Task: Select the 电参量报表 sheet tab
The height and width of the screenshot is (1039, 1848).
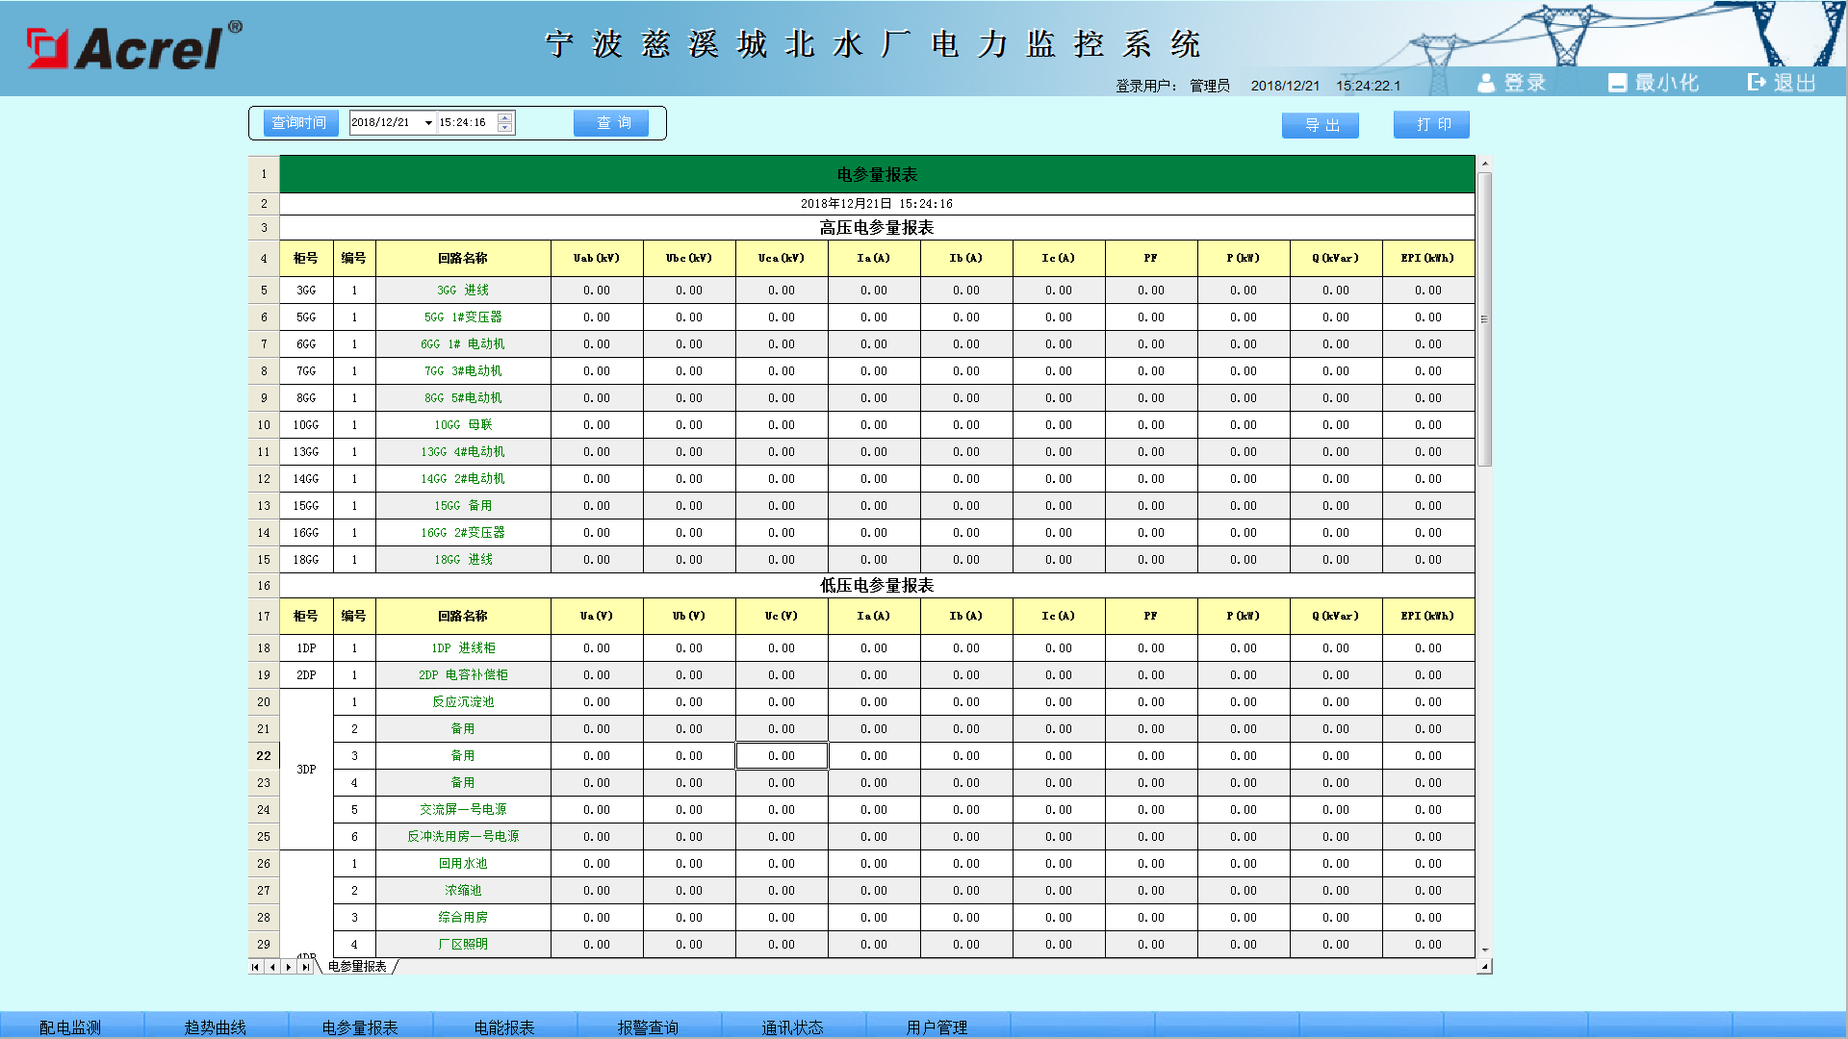Action: 357,967
